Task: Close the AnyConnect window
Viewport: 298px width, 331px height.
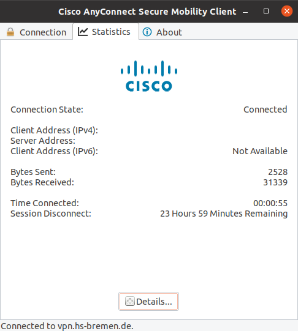Action: [x=287, y=11]
